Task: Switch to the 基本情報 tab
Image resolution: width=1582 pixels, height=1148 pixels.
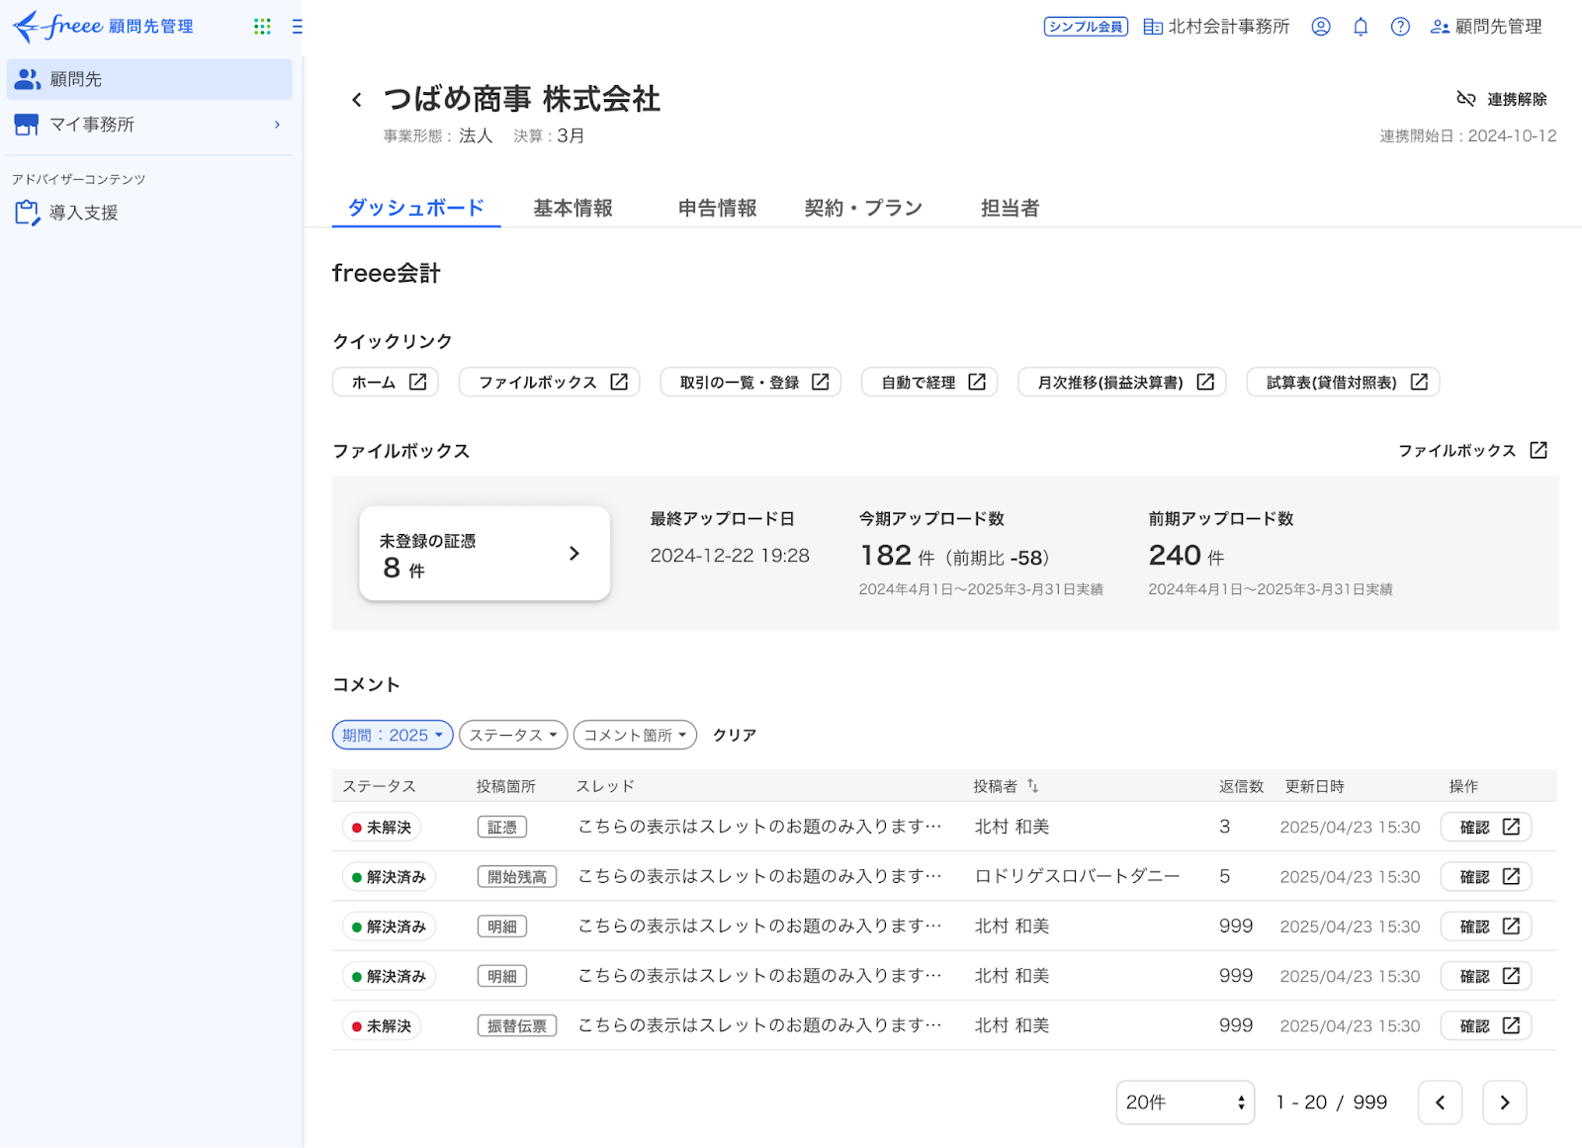Action: pos(572,208)
